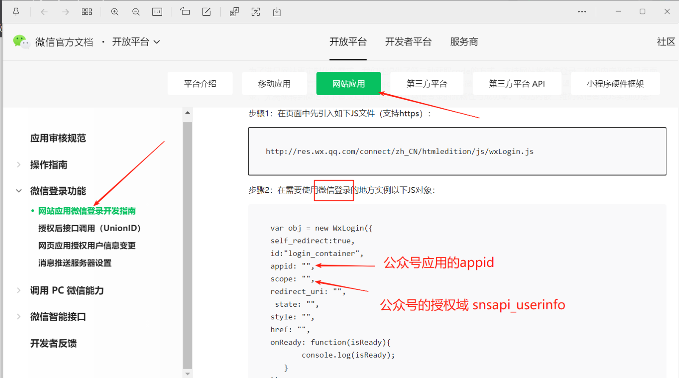Click the 'scope: "",' code line
Screen dimensions: 679x378
point(292,279)
